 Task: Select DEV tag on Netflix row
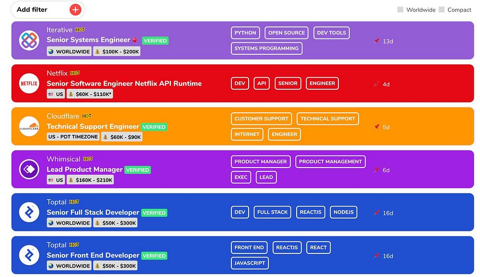pos(240,83)
